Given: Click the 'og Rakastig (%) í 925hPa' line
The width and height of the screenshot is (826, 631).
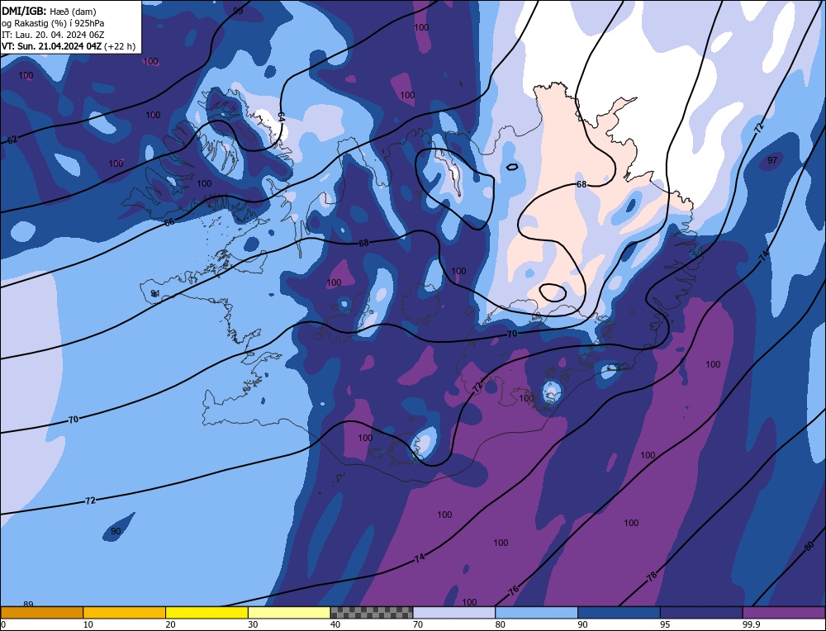Looking at the screenshot, I should click(x=53, y=23).
